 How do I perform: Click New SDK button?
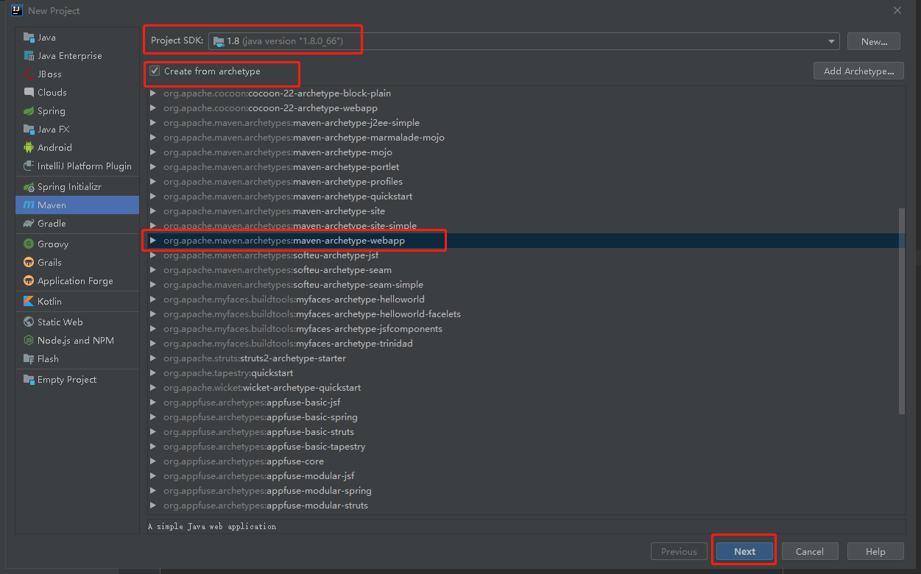point(874,41)
